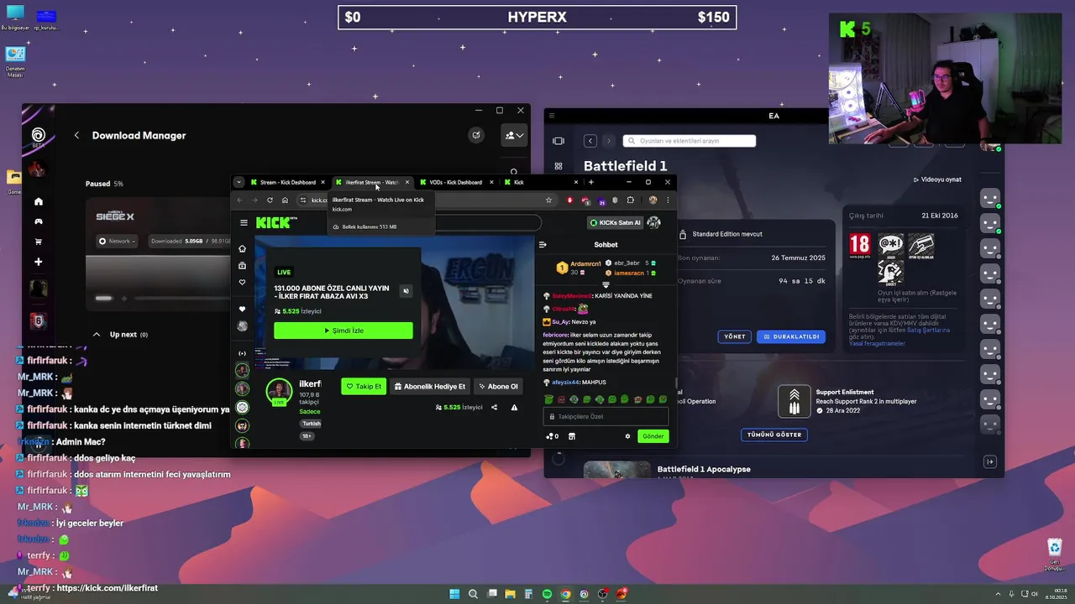The width and height of the screenshot is (1075, 604).
Task: Expand the chat leaderboard chevron
Action: pos(606,284)
